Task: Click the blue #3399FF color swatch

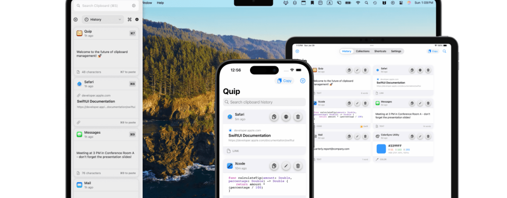Action: [x=381, y=149]
